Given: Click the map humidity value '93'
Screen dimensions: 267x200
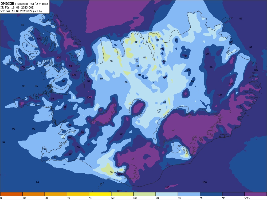Looking at the screenshot, I should (137, 66).
